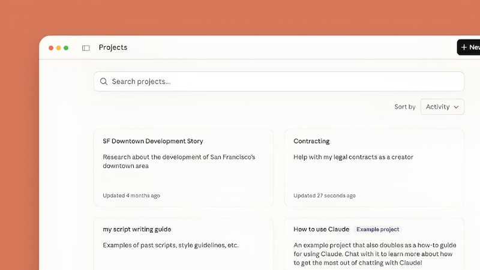The height and width of the screenshot is (270, 480).
Task: Click 'An example project that also doubles' text
Action: pyautogui.click(x=374, y=254)
